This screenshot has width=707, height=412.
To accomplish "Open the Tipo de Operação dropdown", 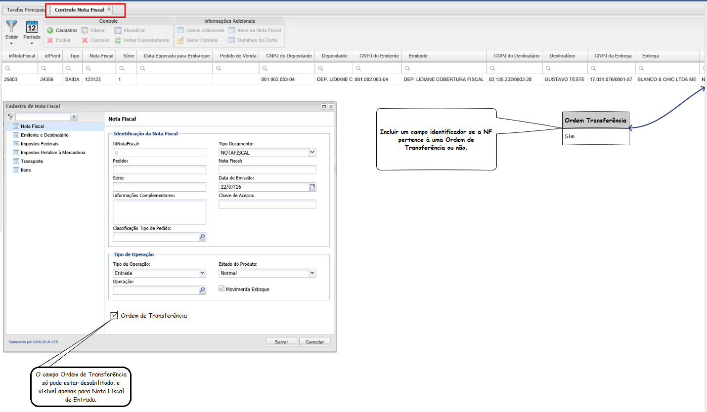I will click(x=202, y=273).
